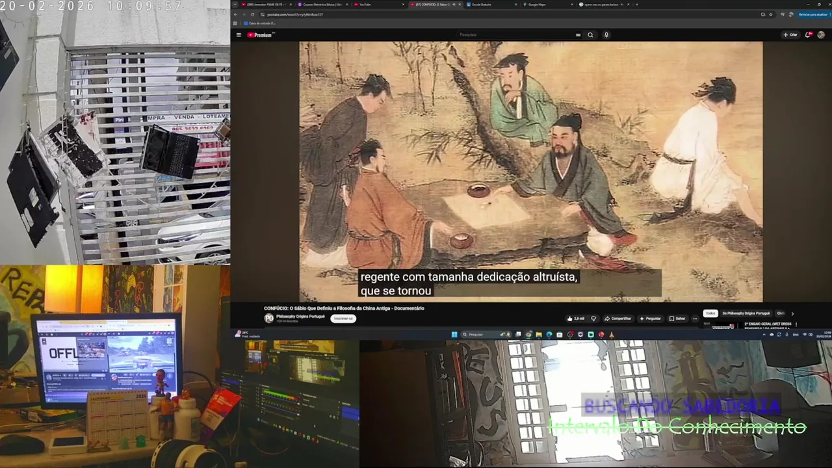The width and height of the screenshot is (832, 468).
Task: Click 'Reiniciar para atualizar' Chrome button
Action: (813, 14)
